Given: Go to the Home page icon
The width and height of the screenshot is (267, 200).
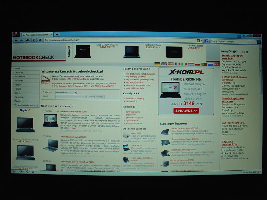Looking at the screenshot, I should [x=40, y=40].
